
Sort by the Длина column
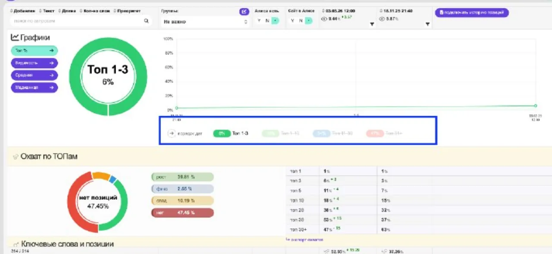[67, 11]
